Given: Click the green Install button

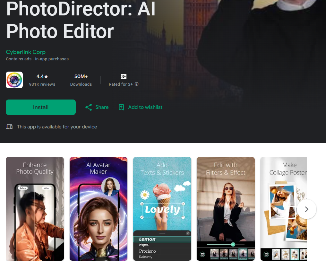Looking at the screenshot, I should point(41,107).
